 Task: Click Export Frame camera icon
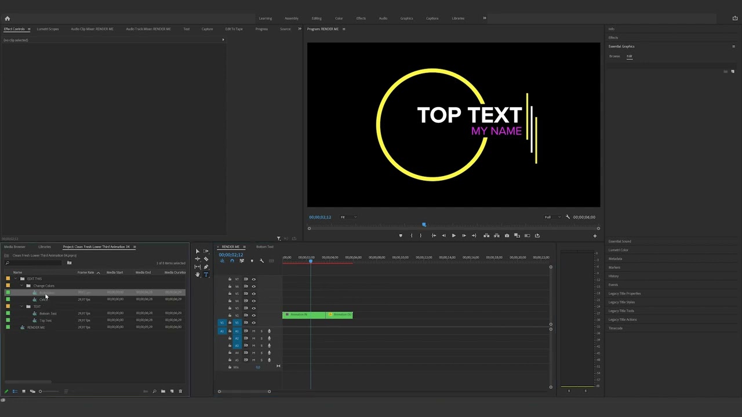click(507, 236)
